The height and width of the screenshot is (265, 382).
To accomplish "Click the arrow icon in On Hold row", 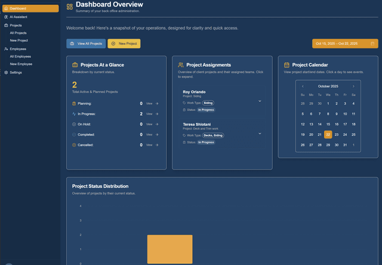I will (157, 124).
